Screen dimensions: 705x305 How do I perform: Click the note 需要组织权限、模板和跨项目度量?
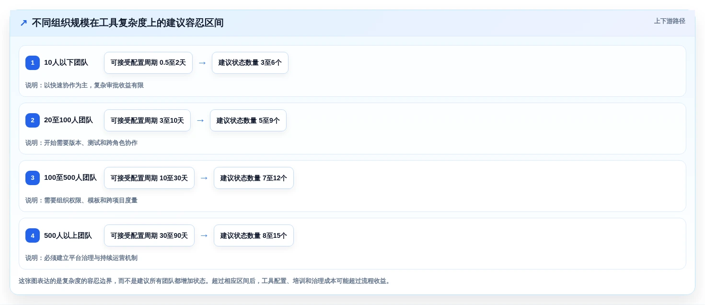91,200
